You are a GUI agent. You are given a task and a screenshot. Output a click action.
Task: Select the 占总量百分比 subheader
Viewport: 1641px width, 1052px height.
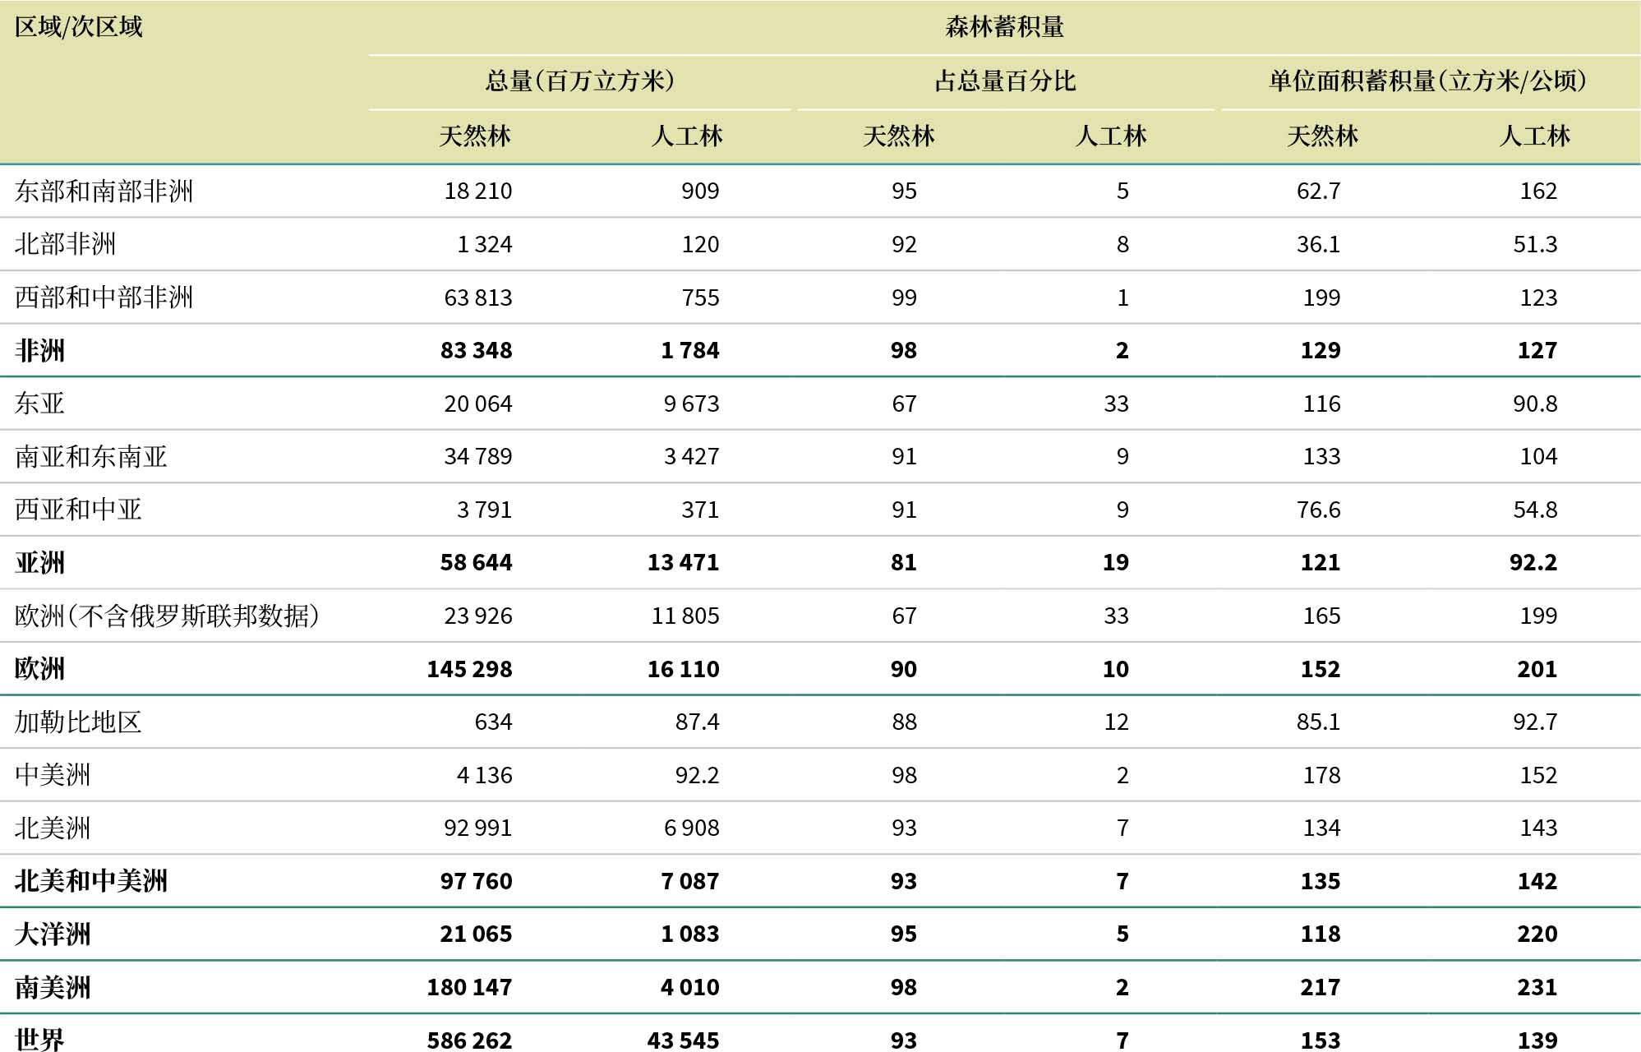pyautogui.click(x=1004, y=81)
